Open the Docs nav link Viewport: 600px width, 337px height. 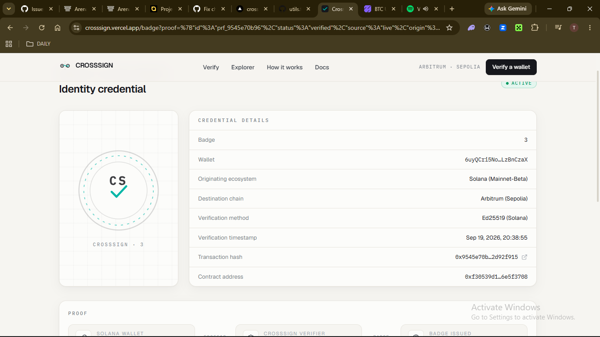click(x=322, y=67)
